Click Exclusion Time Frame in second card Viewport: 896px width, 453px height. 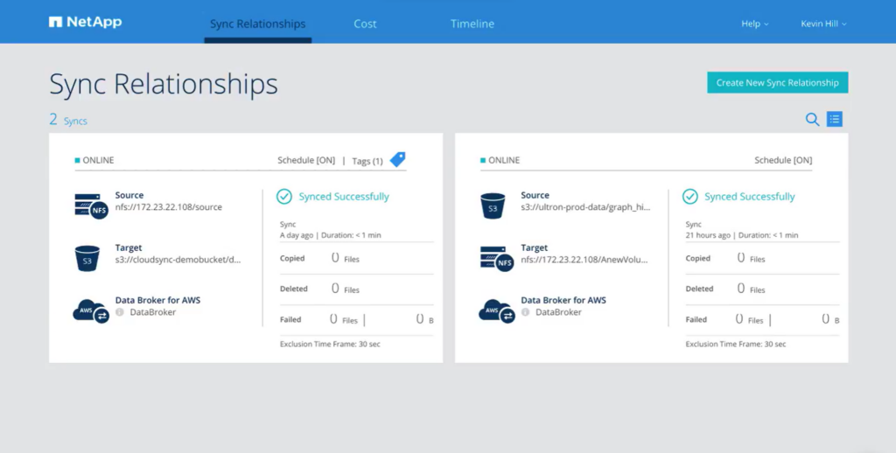tap(735, 344)
